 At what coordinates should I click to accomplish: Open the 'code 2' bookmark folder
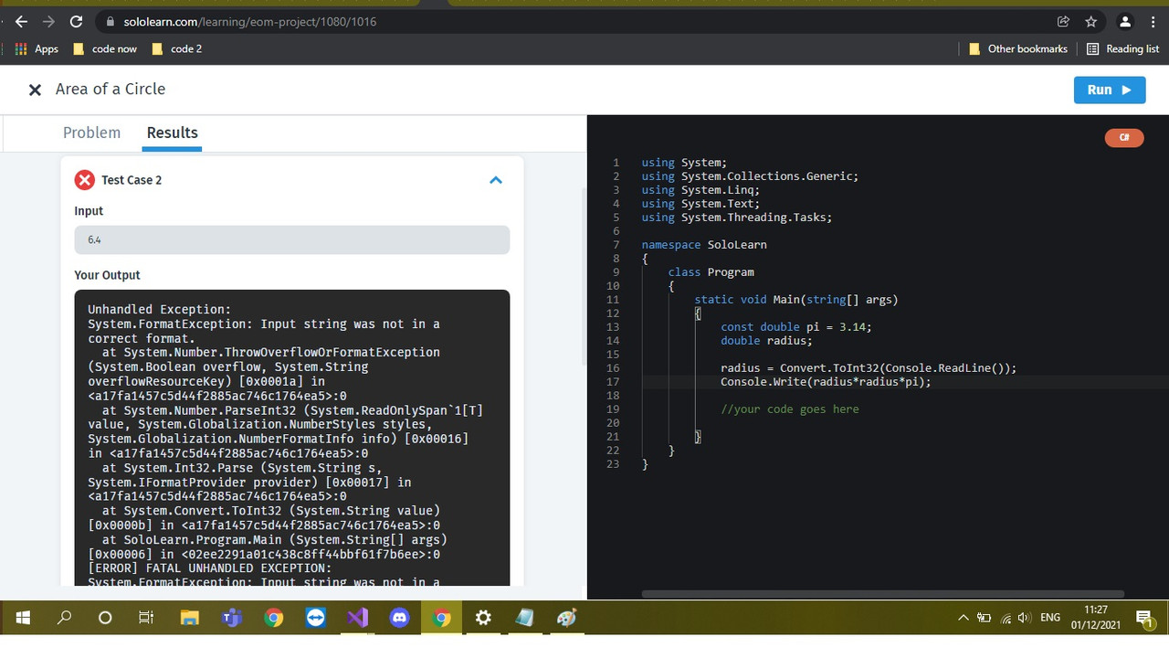pyautogui.click(x=176, y=48)
